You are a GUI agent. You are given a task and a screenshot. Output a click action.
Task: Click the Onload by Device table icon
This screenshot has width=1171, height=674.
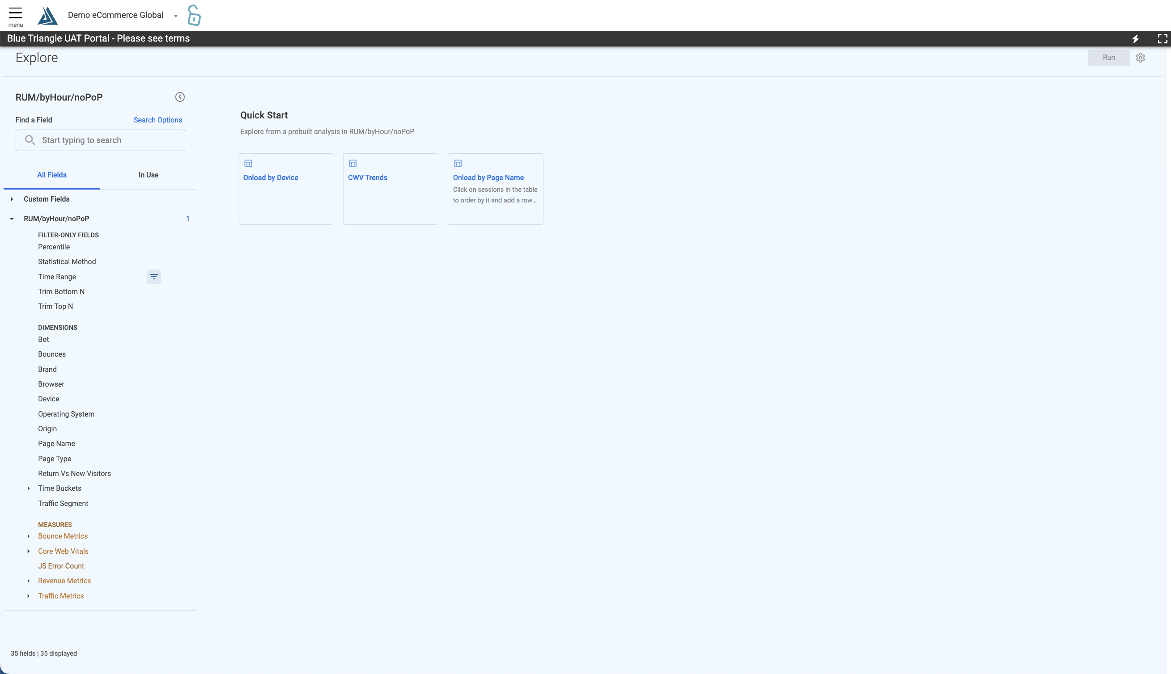point(248,164)
